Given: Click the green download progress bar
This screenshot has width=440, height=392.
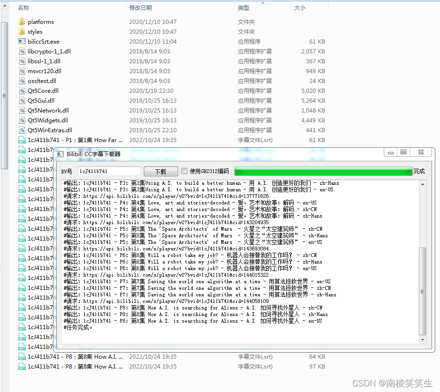Looking at the screenshot, I should (x=323, y=171).
